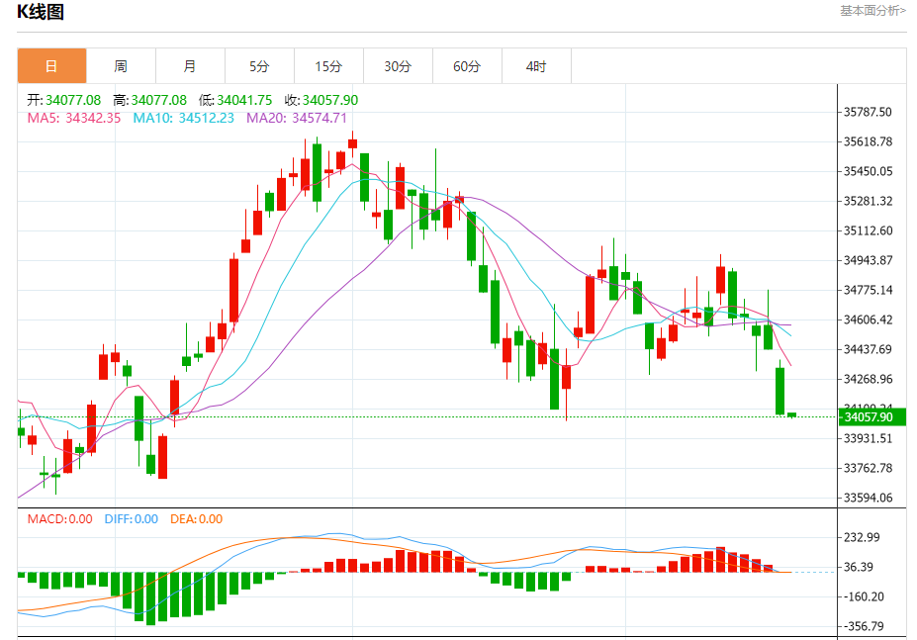Click the 33762.78 price axis label
Viewport: 917px width, 640px height.
[868, 469]
